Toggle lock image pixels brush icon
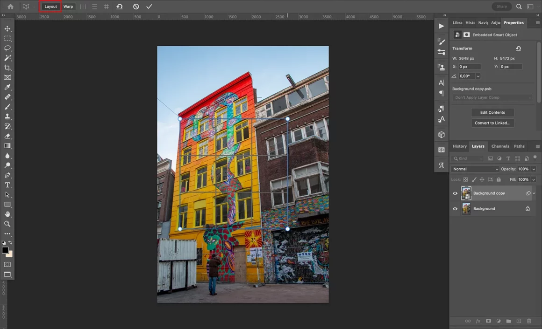Screen dimensions: 542x329 point(474,180)
